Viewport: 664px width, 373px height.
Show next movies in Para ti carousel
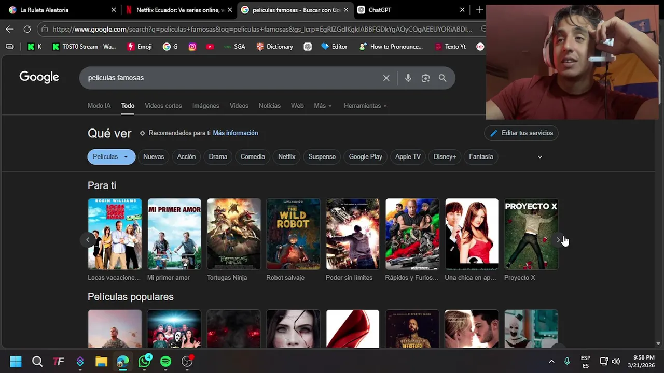coord(558,240)
